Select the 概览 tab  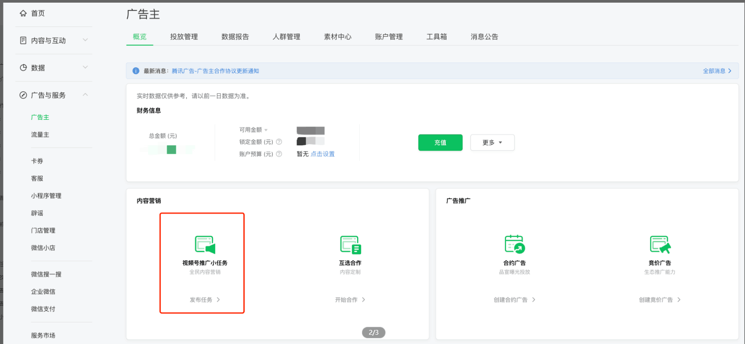pyautogui.click(x=140, y=37)
